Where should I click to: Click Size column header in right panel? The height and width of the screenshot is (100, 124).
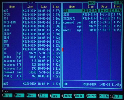[90, 6]
